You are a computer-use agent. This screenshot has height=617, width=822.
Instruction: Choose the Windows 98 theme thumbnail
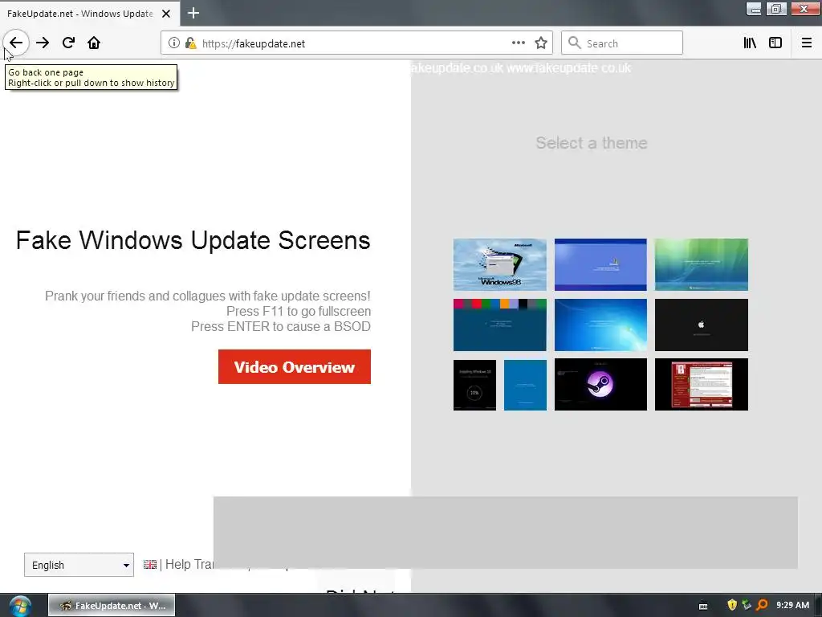click(x=499, y=264)
